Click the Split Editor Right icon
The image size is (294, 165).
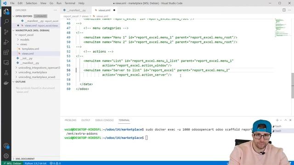coord(284,10)
